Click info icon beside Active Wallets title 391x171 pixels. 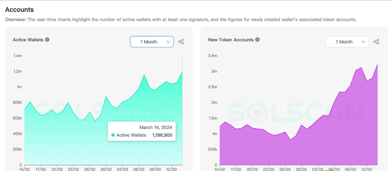(47, 40)
